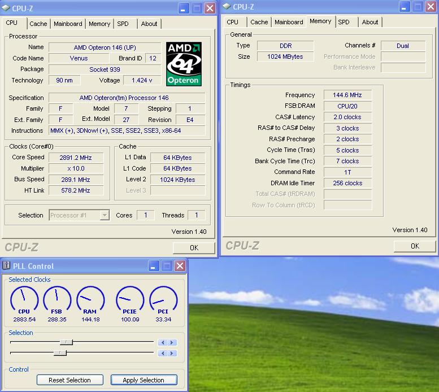Image resolution: width=439 pixels, height=392 pixels.
Task: Click the Code Name value 'Venus'
Action: pos(79,58)
